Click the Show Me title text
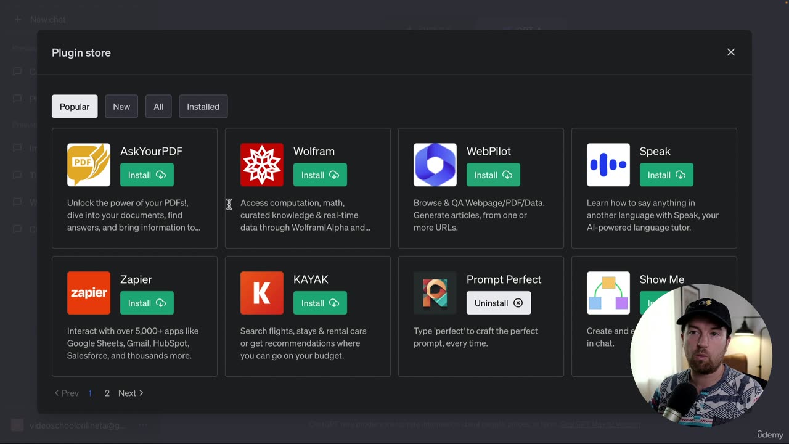Image resolution: width=789 pixels, height=444 pixels. tap(661, 279)
